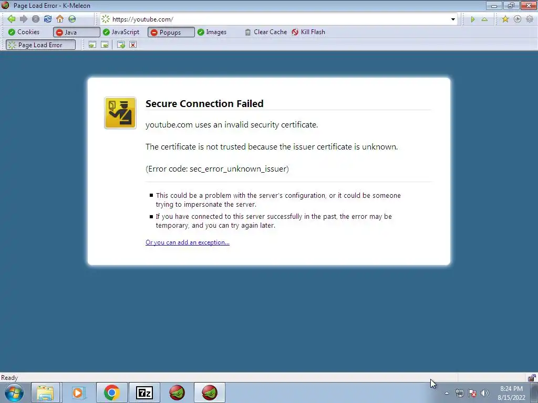Open the Home page icon
Image resolution: width=538 pixels, height=403 pixels.
[60, 19]
